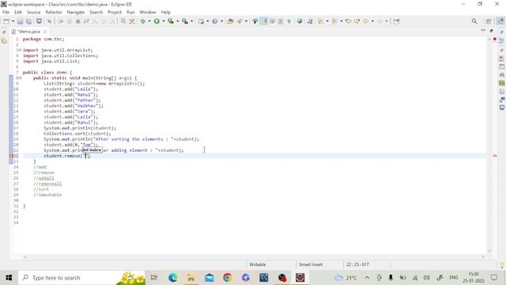The image size is (506, 285).
Task: Open the Refactor menu
Action: pyautogui.click(x=54, y=12)
